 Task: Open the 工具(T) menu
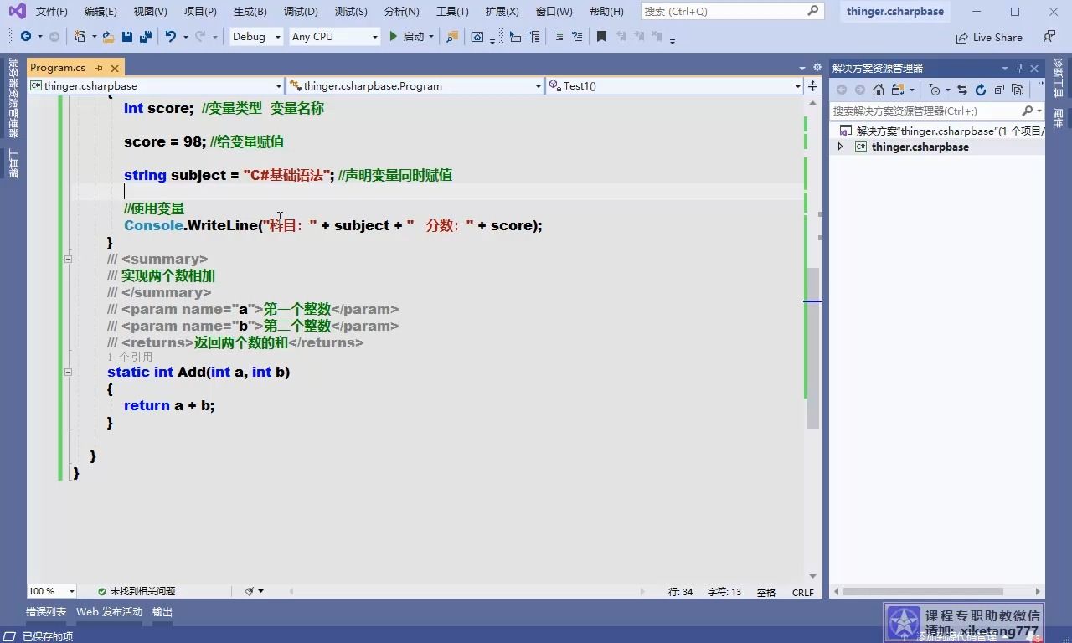tap(452, 12)
